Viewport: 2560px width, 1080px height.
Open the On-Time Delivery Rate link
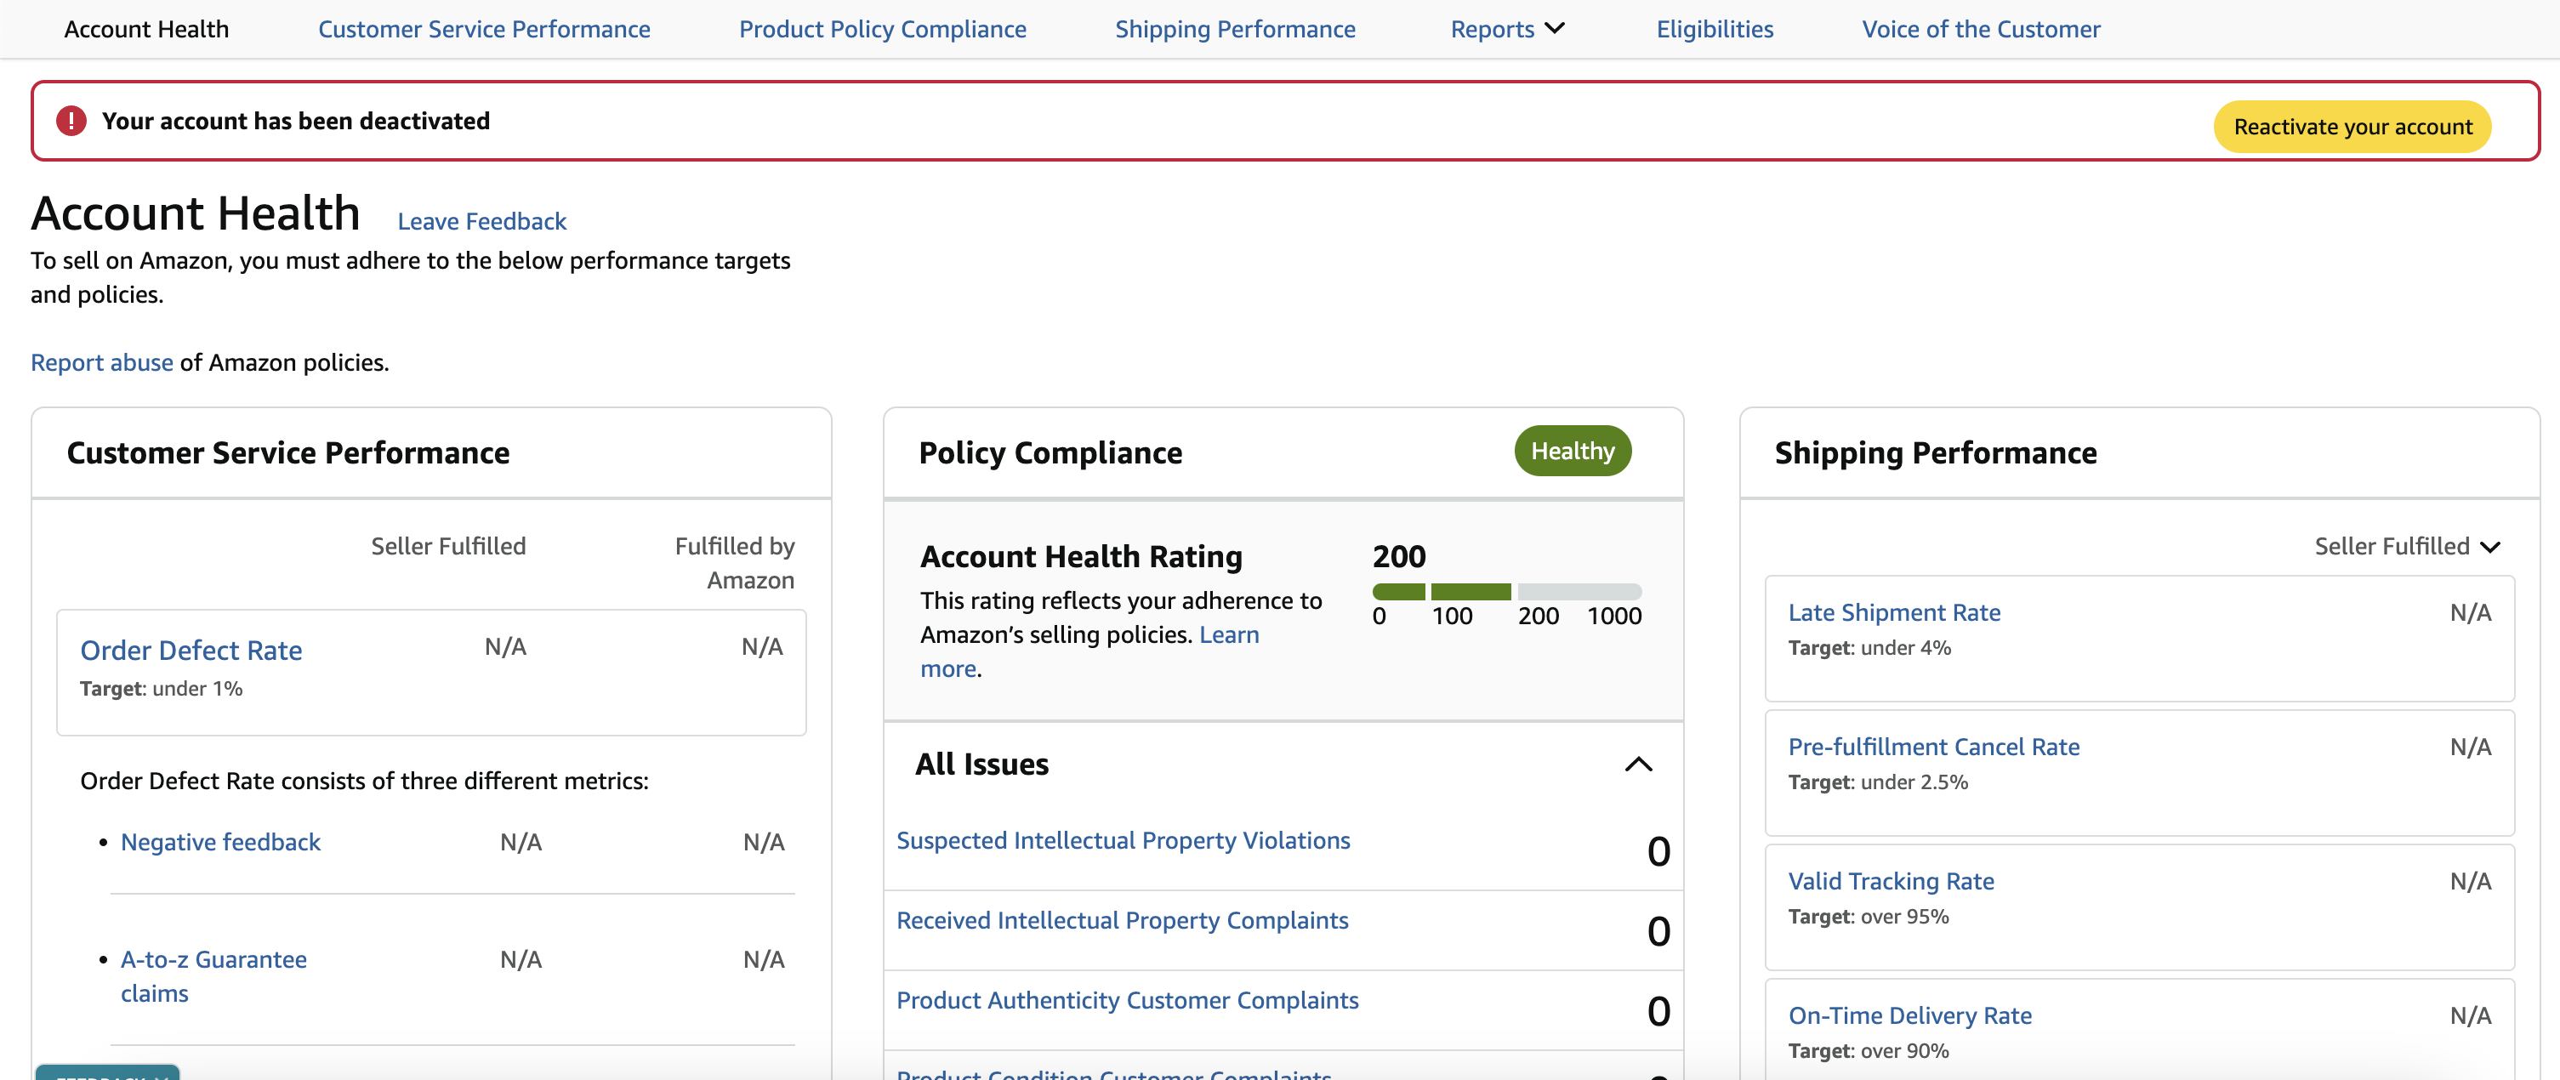coord(1910,1015)
